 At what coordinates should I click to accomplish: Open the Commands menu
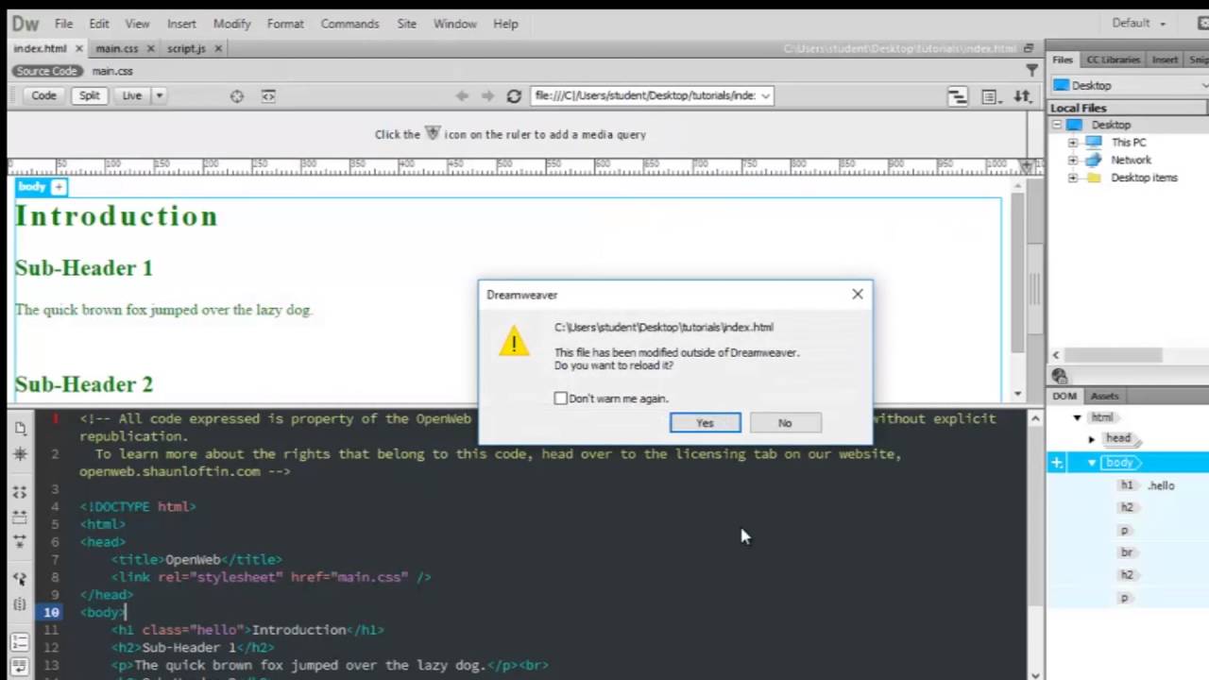pyautogui.click(x=349, y=24)
